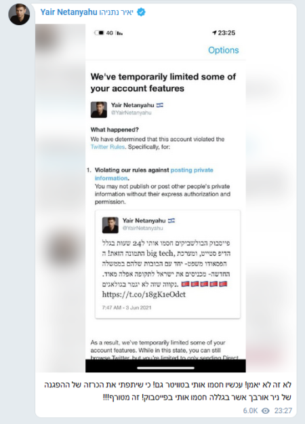
Task: Open the posting private information link
Action: [x=154, y=174]
